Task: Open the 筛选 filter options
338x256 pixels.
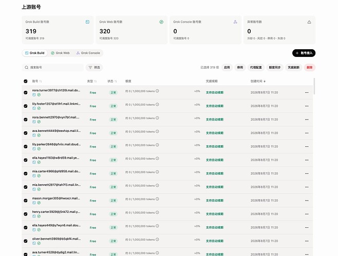Action: pyautogui.click(x=94, y=67)
